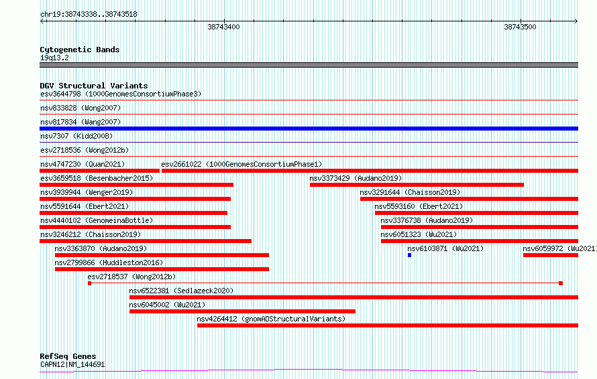
Task: Click the gray 19q13.2 cytoband bar
Action: coord(309,65)
